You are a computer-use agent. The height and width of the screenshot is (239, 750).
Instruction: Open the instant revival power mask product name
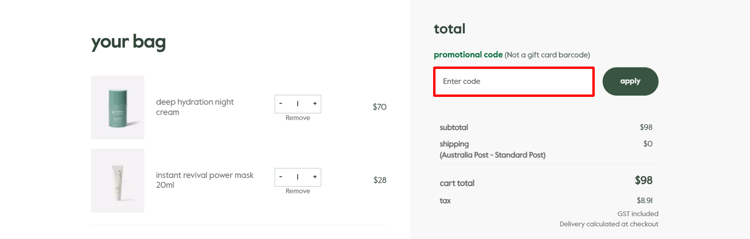tap(205, 180)
